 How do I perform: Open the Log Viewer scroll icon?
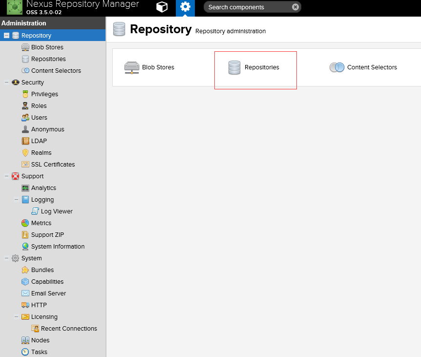pos(35,211)
